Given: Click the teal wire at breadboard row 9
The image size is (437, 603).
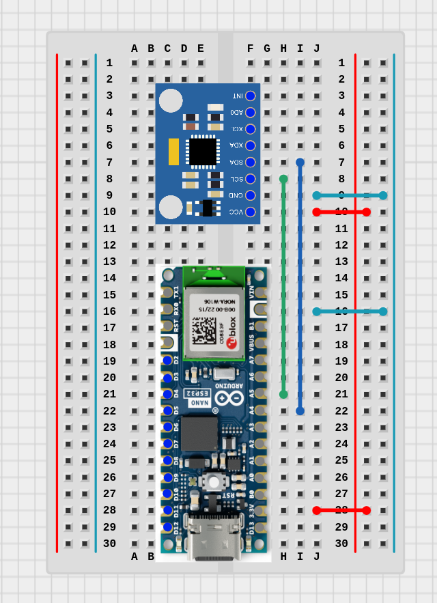Looking at the screenshot, I should (x=350, y=195).
